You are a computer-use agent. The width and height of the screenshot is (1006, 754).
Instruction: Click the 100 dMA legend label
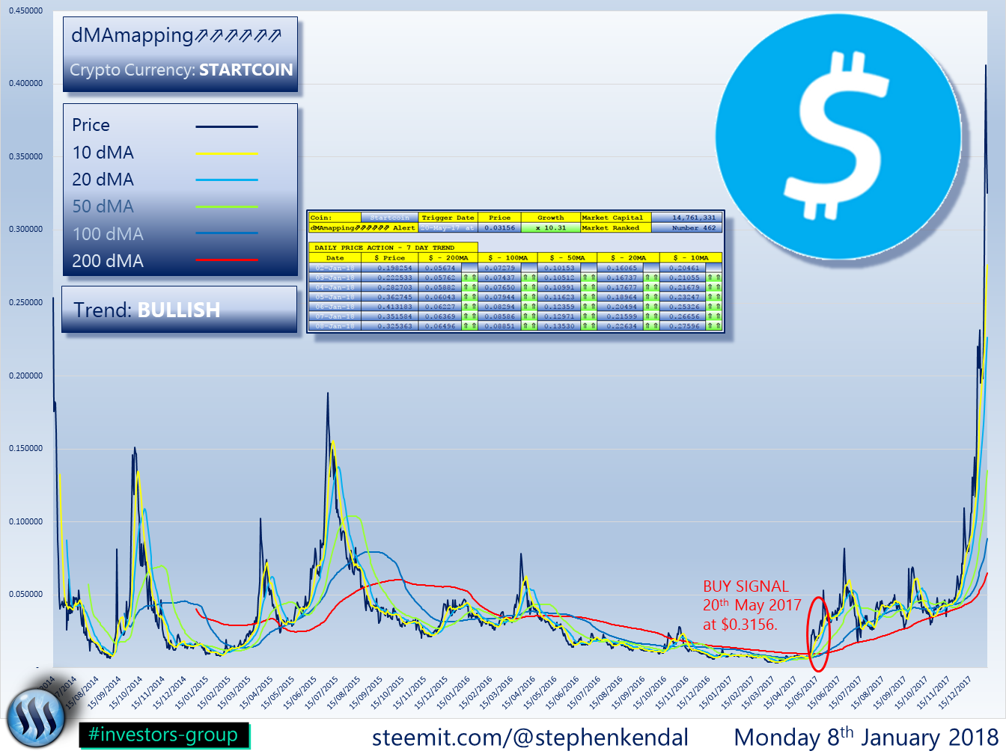click(x=108, y=234)
